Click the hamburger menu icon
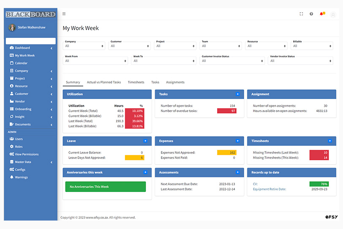Image resolution: width=343 pixels, height=229 pixels. click(64, 14)
